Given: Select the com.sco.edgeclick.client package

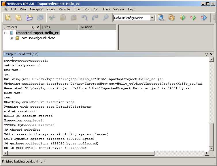Looking at the screenshot, I should click(38, 38).
